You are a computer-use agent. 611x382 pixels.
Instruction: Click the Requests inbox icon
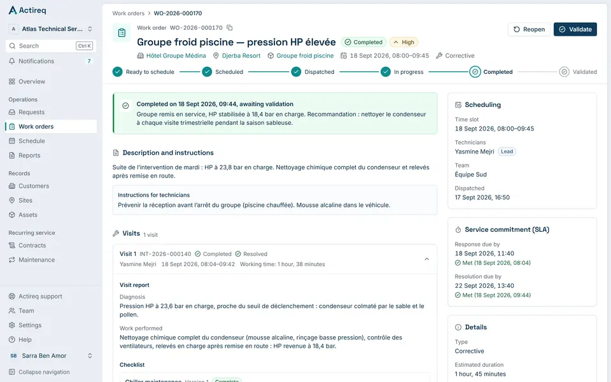[x=12, y=112]
